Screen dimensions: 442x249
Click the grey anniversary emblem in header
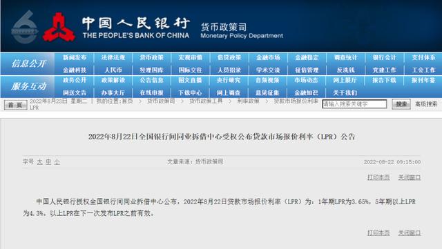click(x=24, y=27)
